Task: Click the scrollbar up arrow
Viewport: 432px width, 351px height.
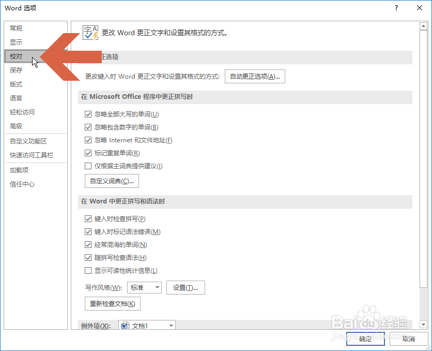Action: pyautogui.click(x=423, y=26)
